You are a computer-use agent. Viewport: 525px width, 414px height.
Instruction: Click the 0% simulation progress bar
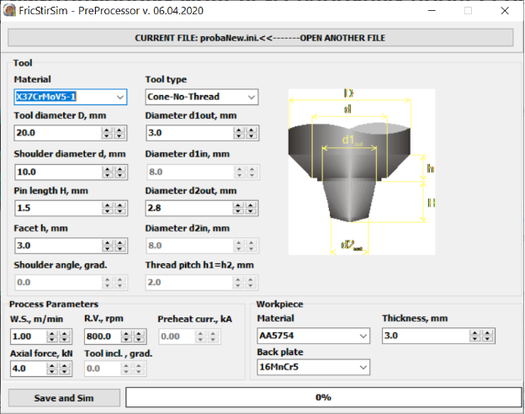pyautogui.click(x=321, y=396)
